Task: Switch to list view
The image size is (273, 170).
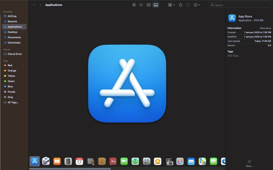Action: coord(141,5)
